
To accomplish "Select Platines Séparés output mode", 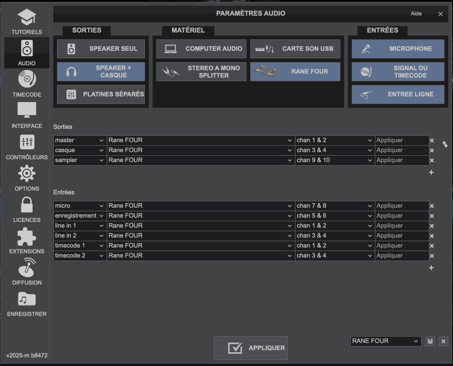I will click(101, 94).
